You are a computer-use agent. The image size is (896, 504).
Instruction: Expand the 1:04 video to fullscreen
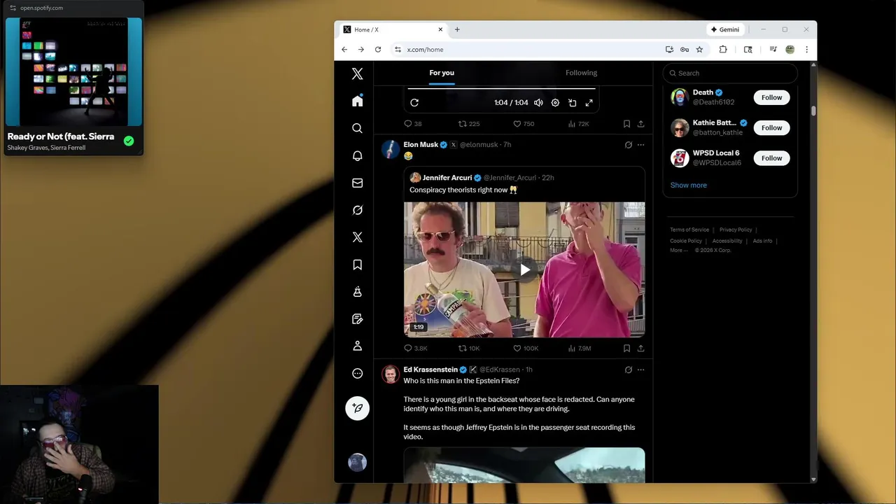589,103
